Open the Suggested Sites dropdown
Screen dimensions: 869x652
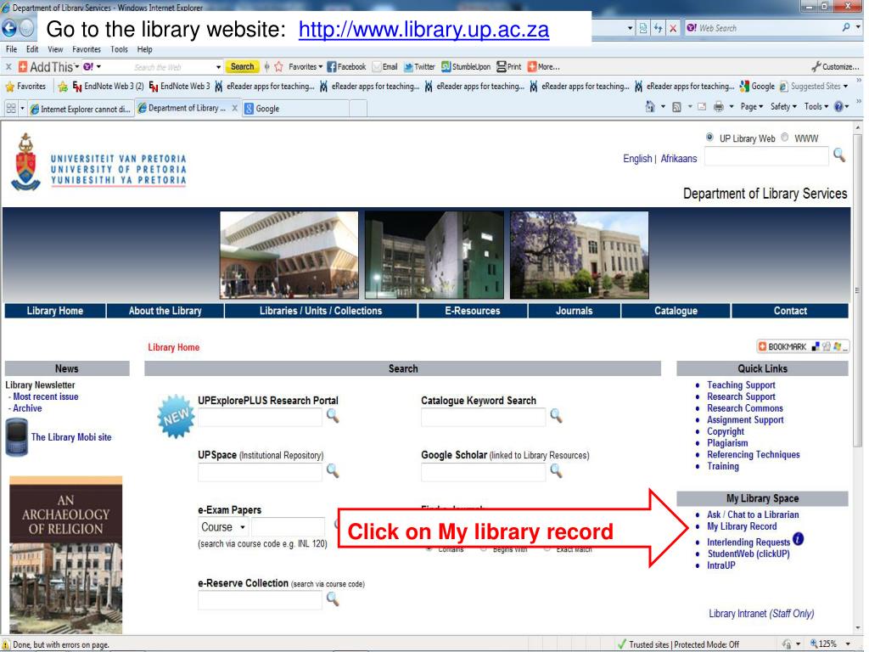click(x=814, y=87)
